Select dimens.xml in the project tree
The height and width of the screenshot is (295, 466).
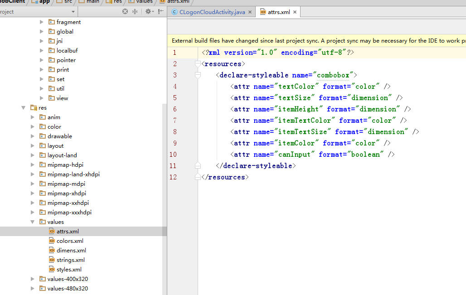coord(71,250)
